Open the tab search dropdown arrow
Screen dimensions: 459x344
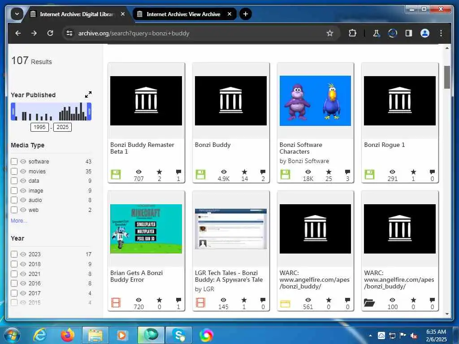pyautogui.click(x=17, y=14)
